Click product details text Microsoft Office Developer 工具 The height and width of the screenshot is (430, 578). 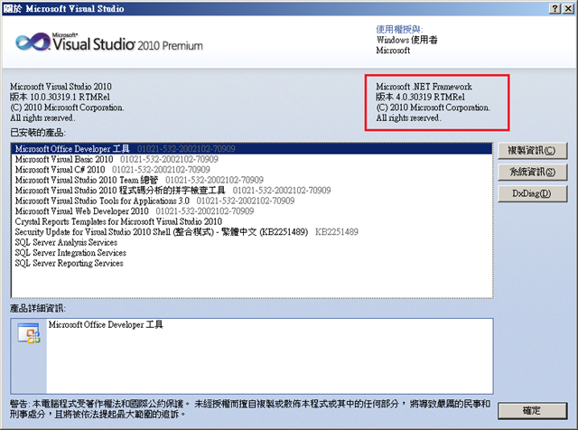(x=106, y=324)
